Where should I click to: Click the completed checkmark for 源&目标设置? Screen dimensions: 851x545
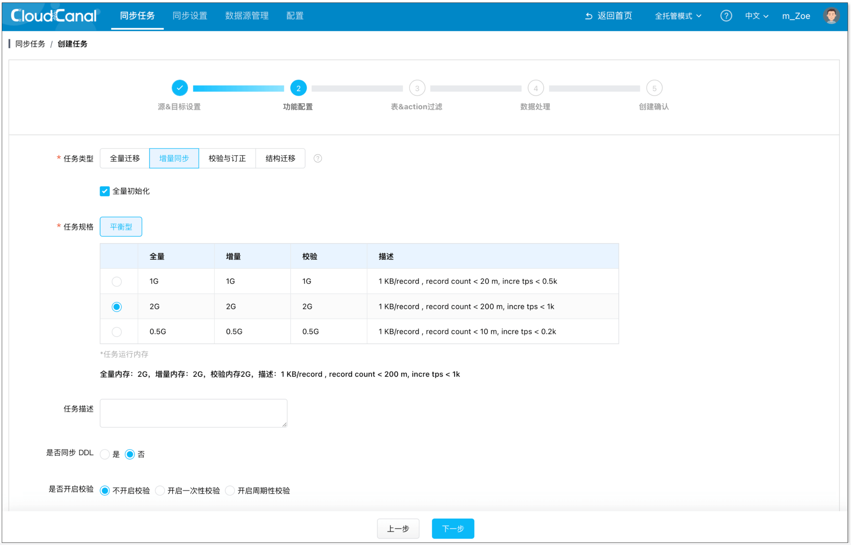click(180, 88)
